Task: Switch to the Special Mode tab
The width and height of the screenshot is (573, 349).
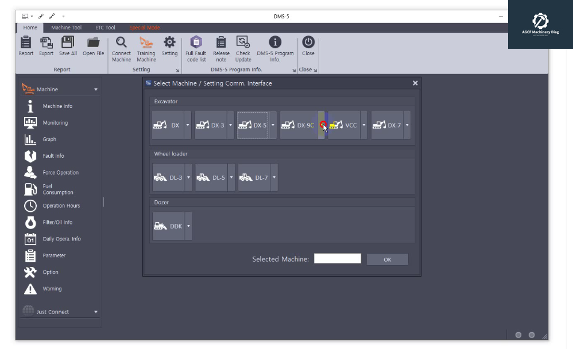Action: pyautogui.click(x=145, y=28)
